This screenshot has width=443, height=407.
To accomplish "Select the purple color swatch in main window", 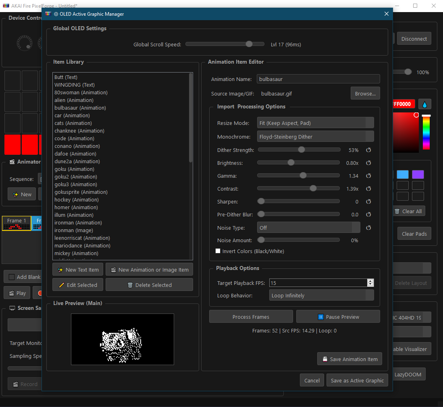I will pyautogui.click(x=418, y=174).
